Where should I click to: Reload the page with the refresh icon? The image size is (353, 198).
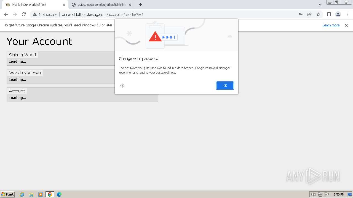click(x=24, y=14)
